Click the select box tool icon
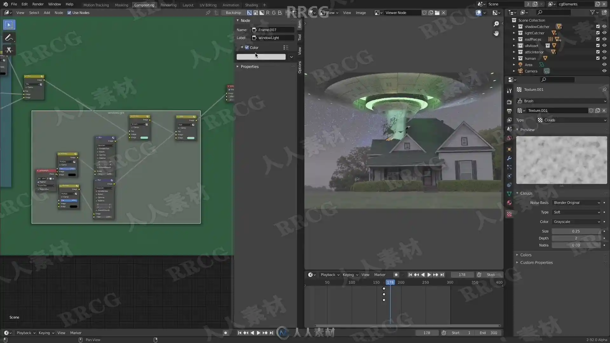Screen dimensions: 610x343 pos(9,25)
